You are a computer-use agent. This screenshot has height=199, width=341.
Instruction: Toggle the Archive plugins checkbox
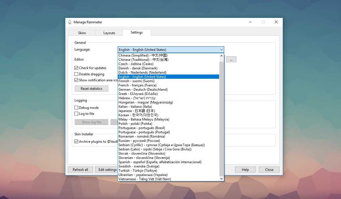pos(76,142)
